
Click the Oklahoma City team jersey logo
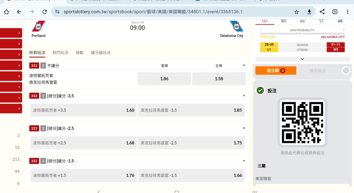pos(236,26)
